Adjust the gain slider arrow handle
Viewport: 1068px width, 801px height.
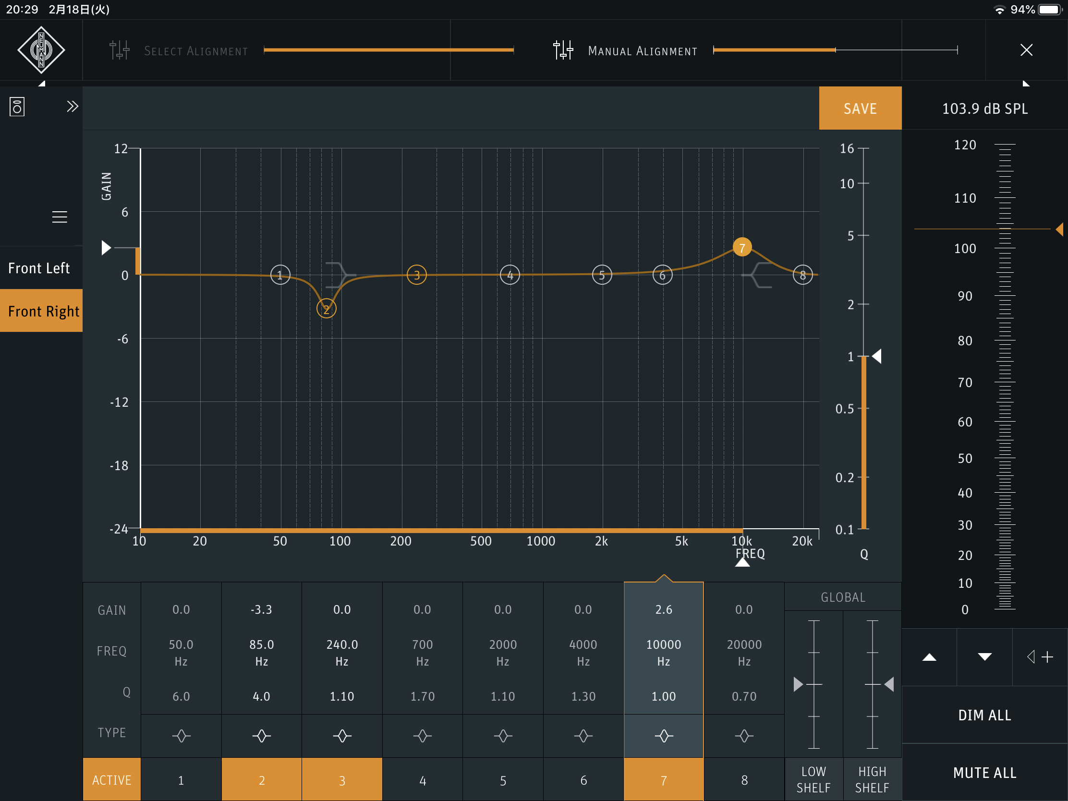(x=106, y=248)
